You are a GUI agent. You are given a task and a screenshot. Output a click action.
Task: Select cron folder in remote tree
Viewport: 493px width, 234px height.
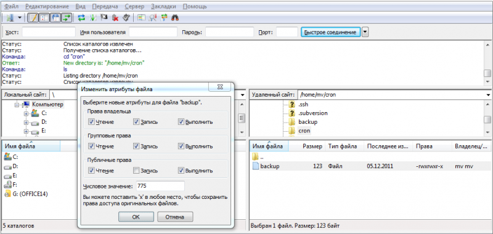(x=304, y=131)
